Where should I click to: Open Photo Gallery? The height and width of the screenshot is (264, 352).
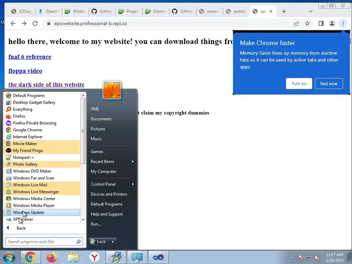[42, 164]
